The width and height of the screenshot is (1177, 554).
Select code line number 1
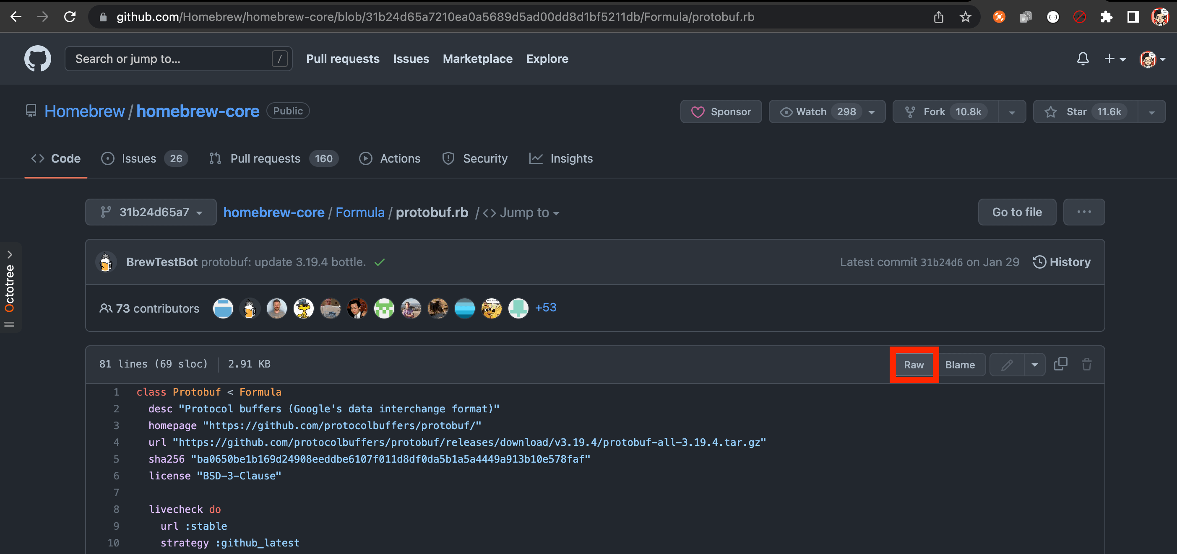[x=116, y=392]
